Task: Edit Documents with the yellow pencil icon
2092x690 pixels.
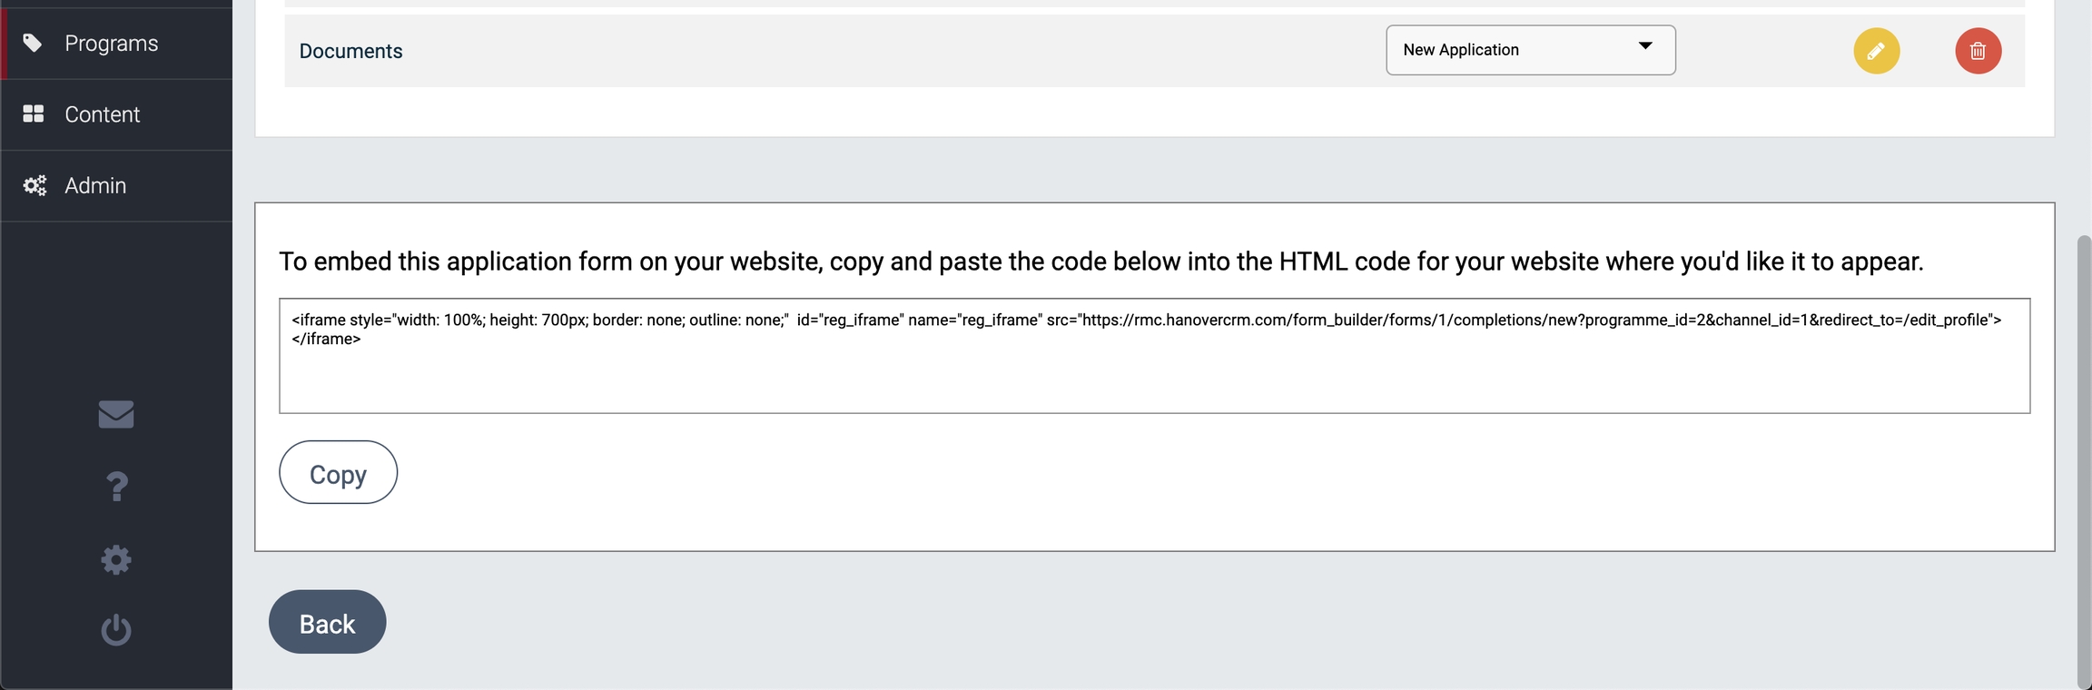Action: pos(1876,51)
